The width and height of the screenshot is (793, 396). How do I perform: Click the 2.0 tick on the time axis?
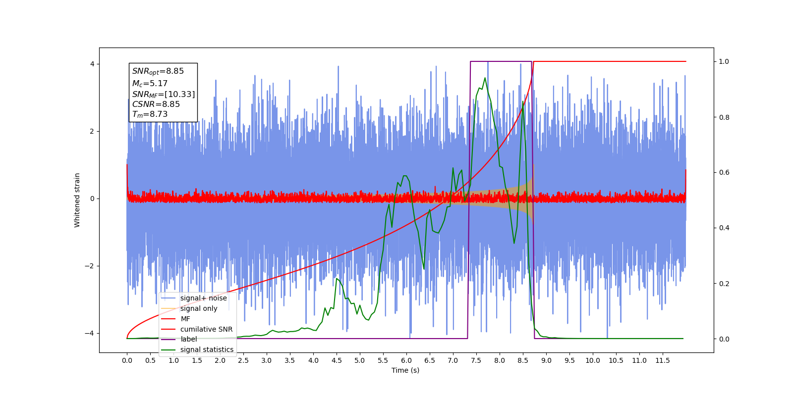pos(220,360)
